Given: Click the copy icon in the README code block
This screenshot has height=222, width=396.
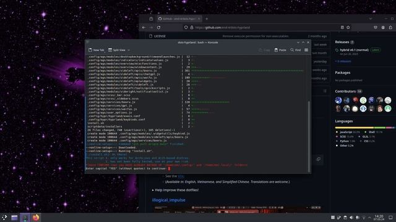Looking at the screenshot, I should (x=319, y=159).
